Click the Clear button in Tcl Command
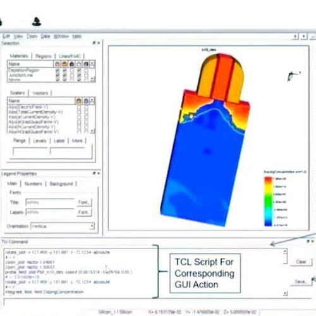 click(x=301, y=262)
